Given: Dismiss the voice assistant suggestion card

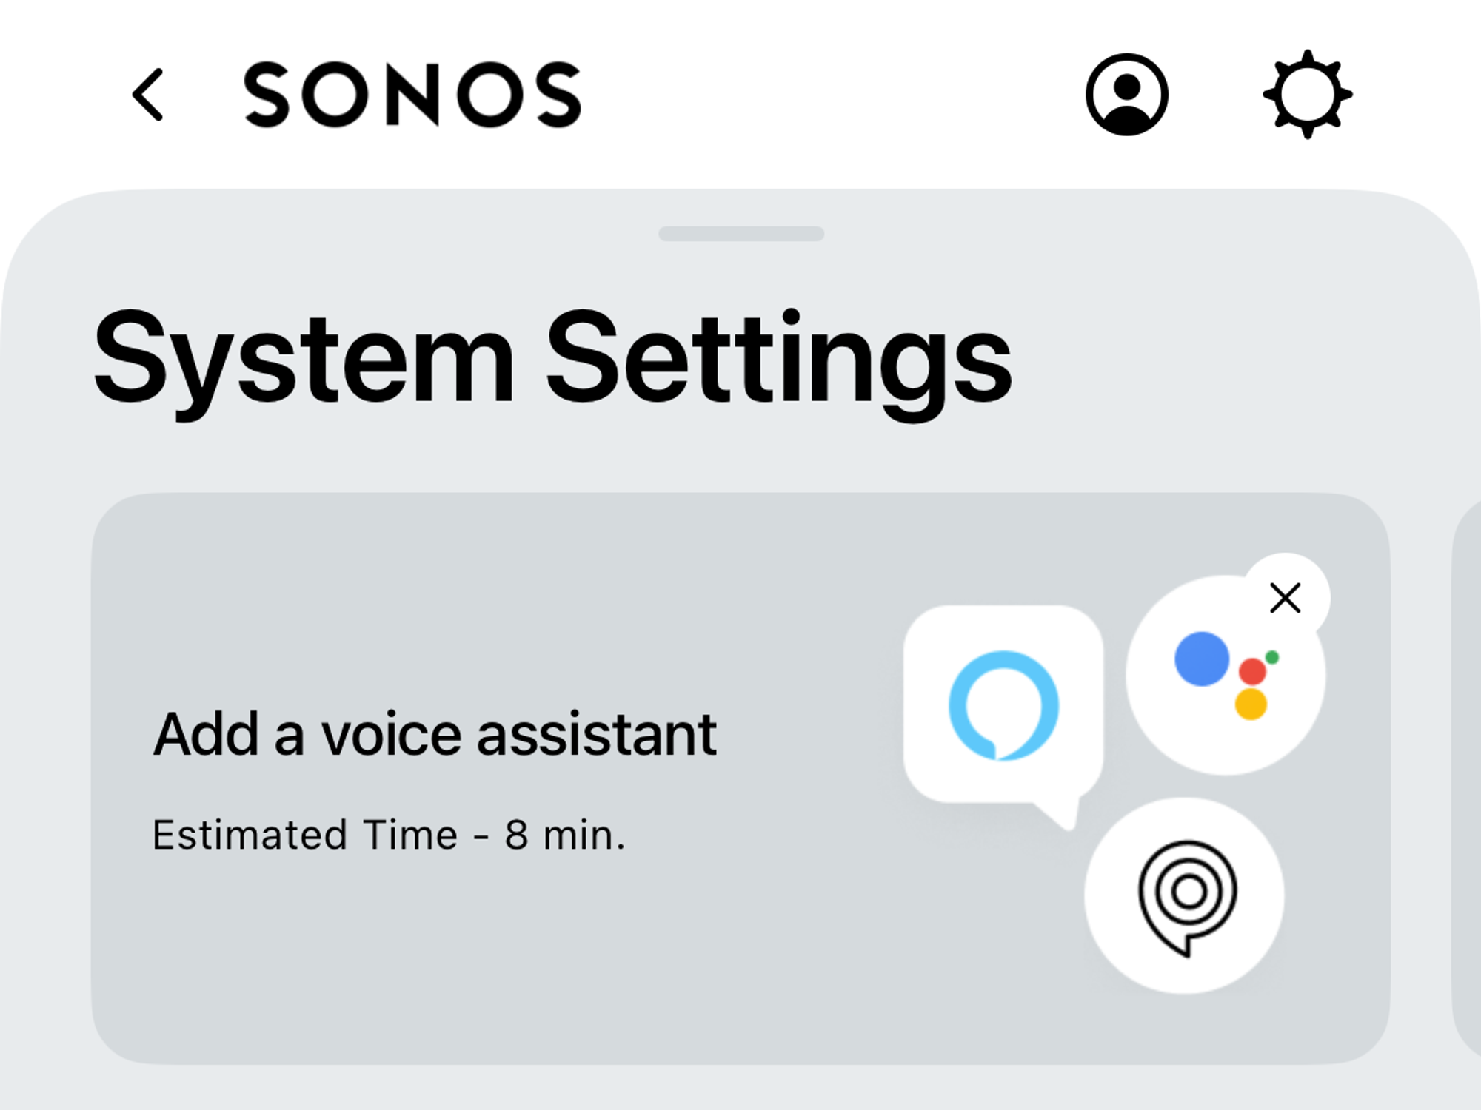Looking at the screenshot, I should pos(1283,597).
